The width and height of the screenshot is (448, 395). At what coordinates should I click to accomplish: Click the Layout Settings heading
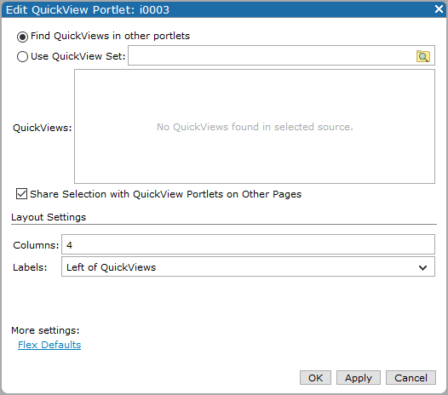coord(49,217)
